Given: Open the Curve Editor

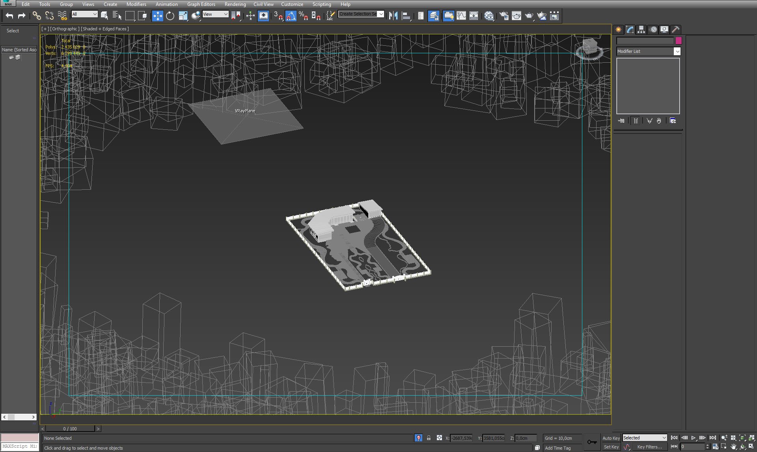Looking at the screenshot, I should 461,16.
